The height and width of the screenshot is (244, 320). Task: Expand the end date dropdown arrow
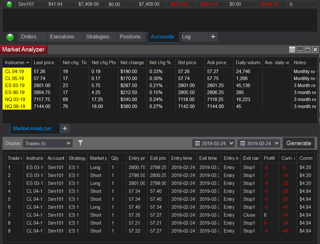pos(277,143)
